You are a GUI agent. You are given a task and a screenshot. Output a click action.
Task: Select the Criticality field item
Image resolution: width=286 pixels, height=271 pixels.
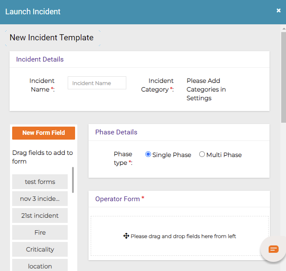(x=40, y=249)
